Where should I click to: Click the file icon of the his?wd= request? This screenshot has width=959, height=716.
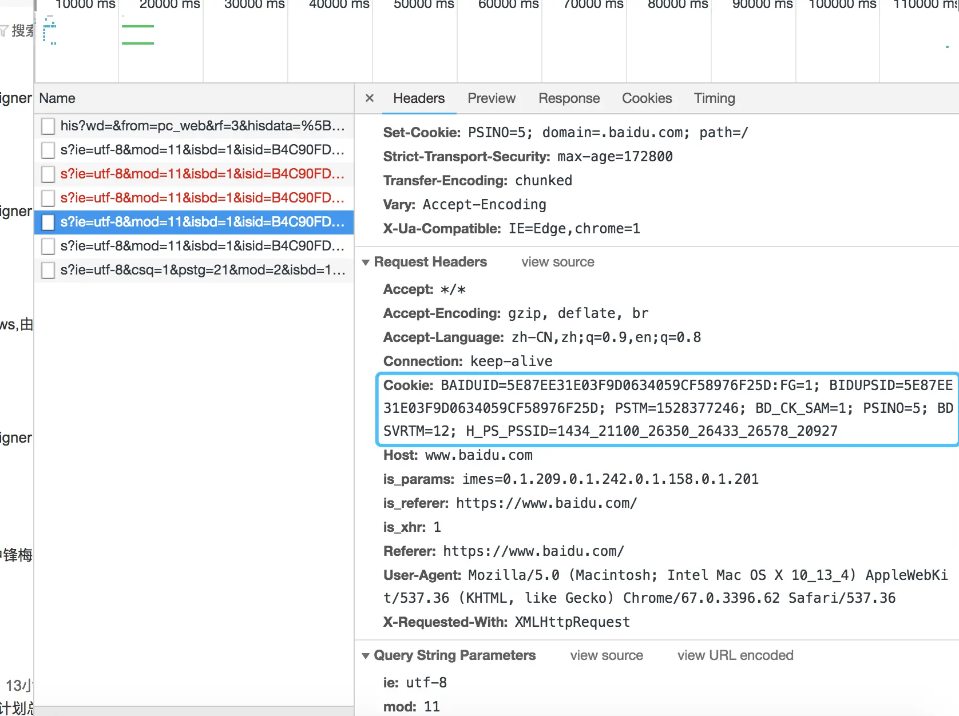48,126
